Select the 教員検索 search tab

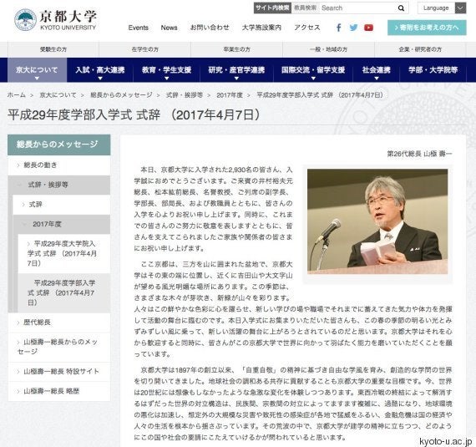click(x=305, y=8)
